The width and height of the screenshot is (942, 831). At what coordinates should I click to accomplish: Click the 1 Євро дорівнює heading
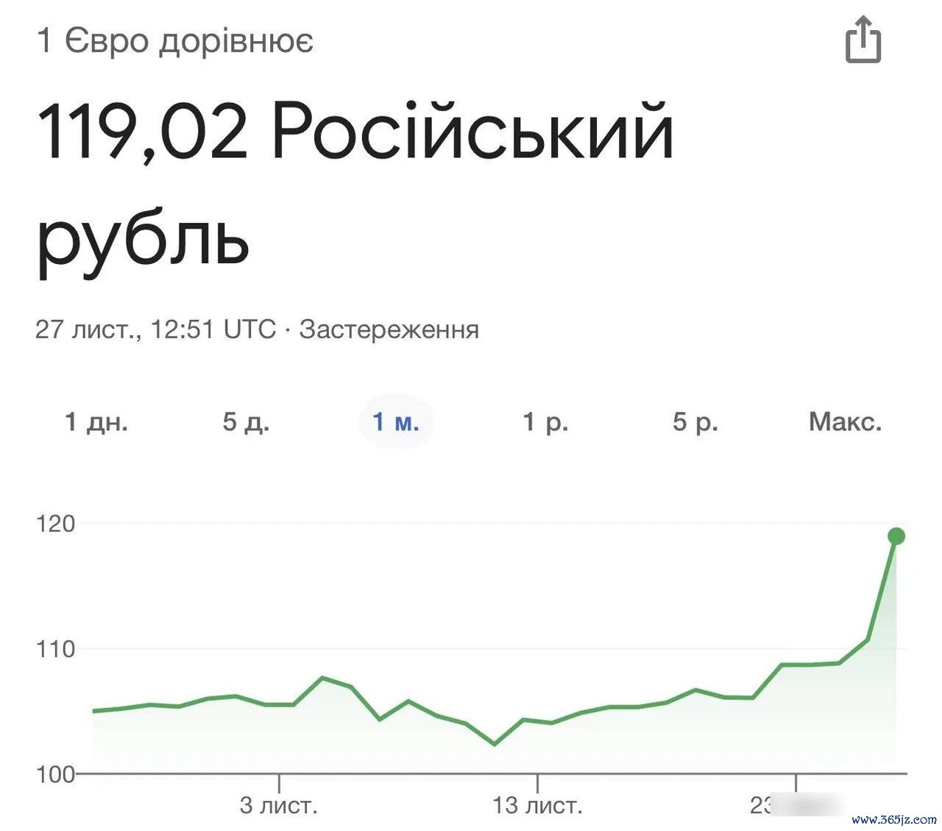(x=175, y=40)
